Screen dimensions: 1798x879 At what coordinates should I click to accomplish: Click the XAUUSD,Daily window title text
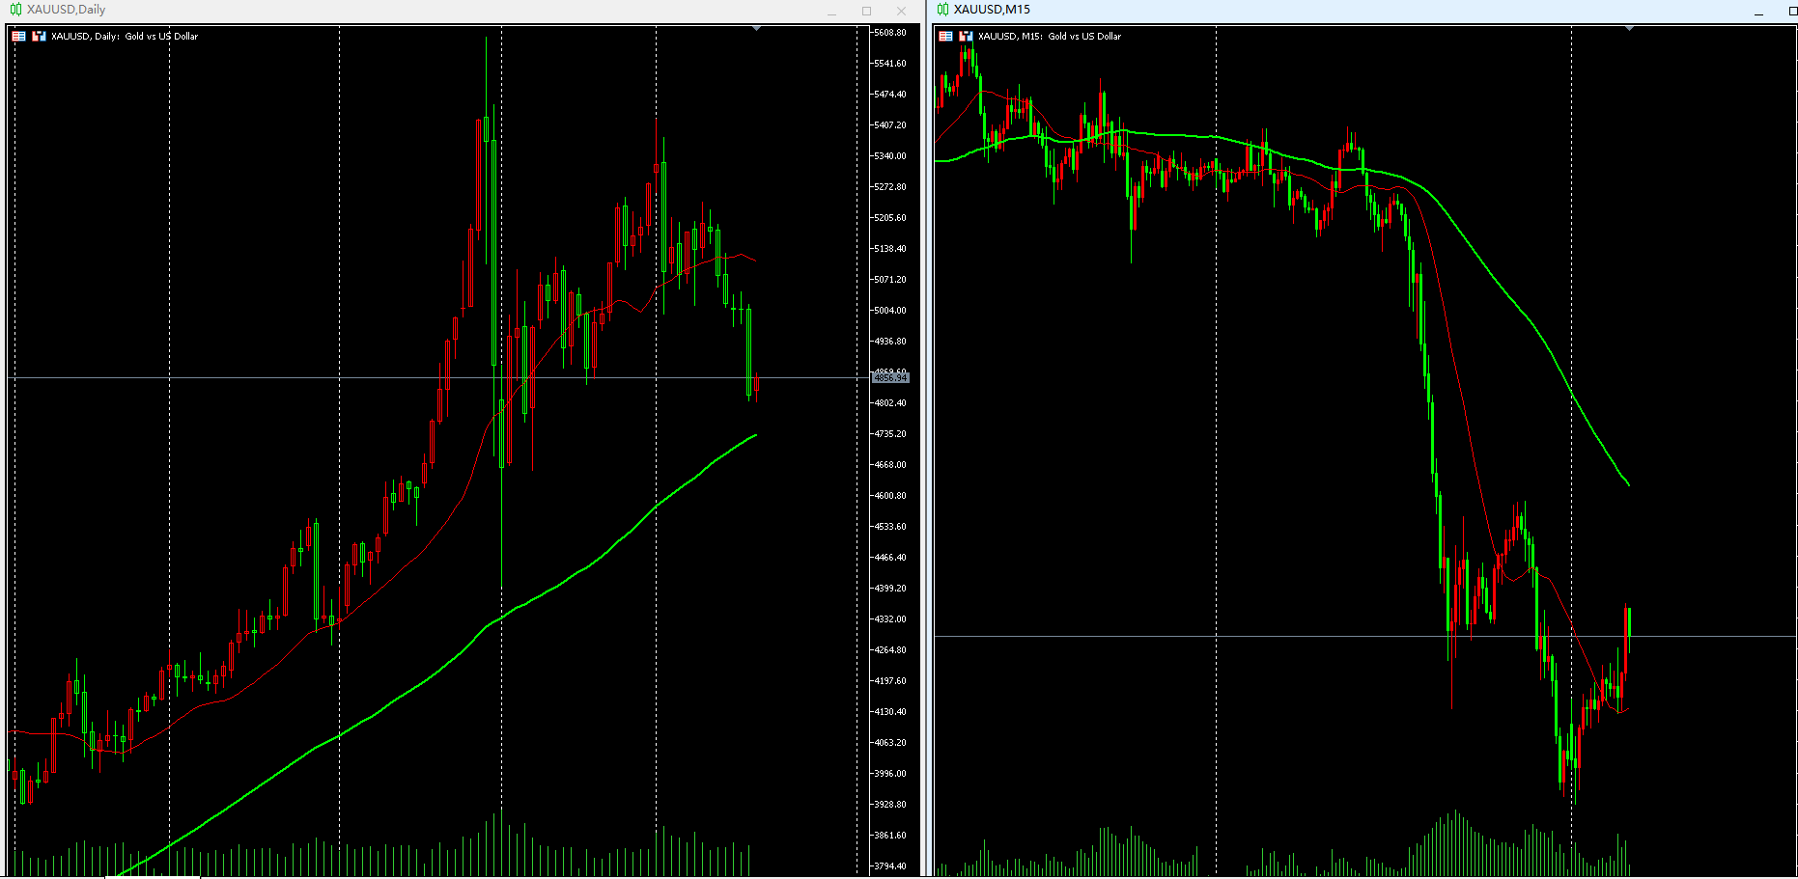(66, 10)
